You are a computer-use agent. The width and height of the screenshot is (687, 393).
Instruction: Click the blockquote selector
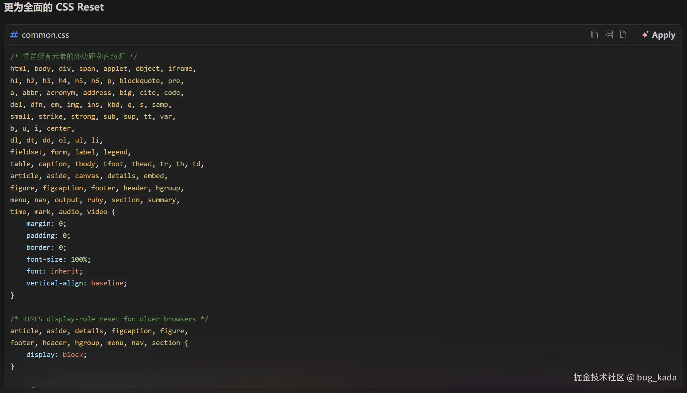tap(139, 81)
